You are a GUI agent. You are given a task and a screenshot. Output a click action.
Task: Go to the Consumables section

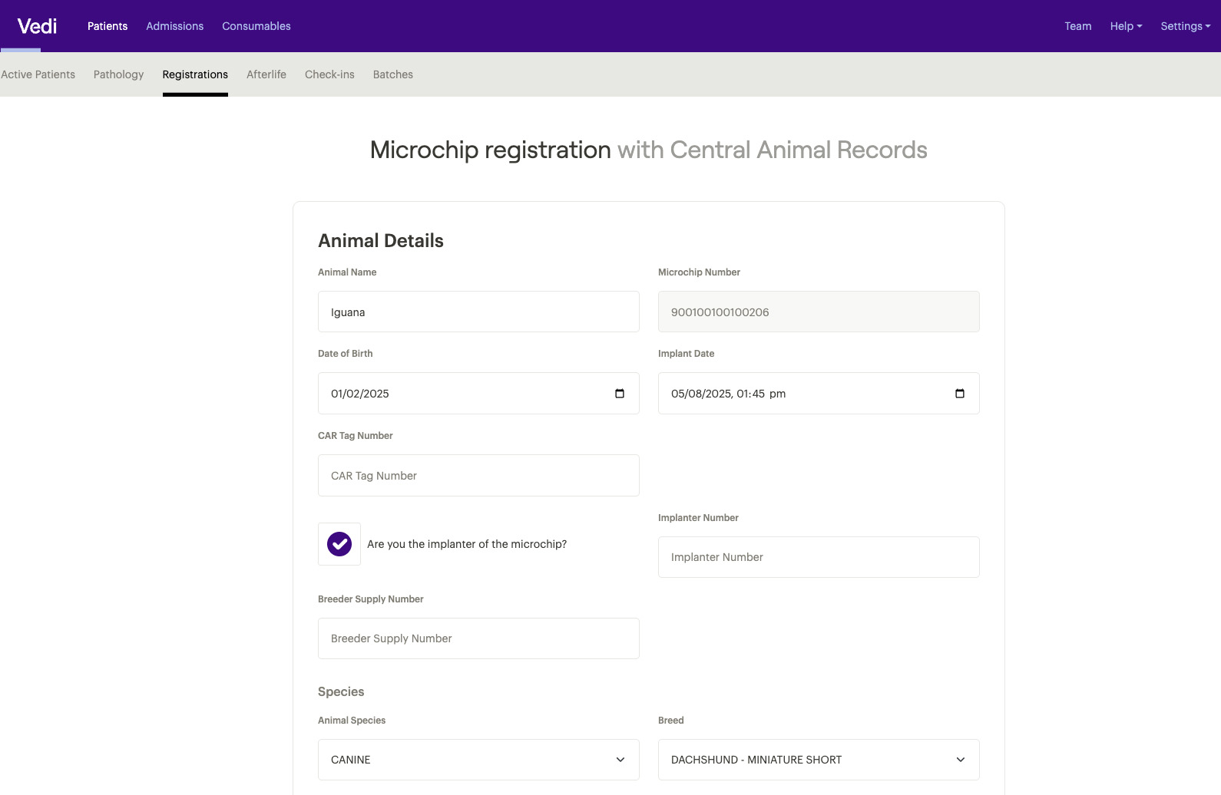(x=256, y=26)
